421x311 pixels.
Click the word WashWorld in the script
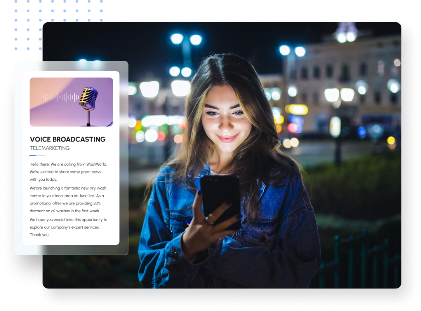coord(97,164)
